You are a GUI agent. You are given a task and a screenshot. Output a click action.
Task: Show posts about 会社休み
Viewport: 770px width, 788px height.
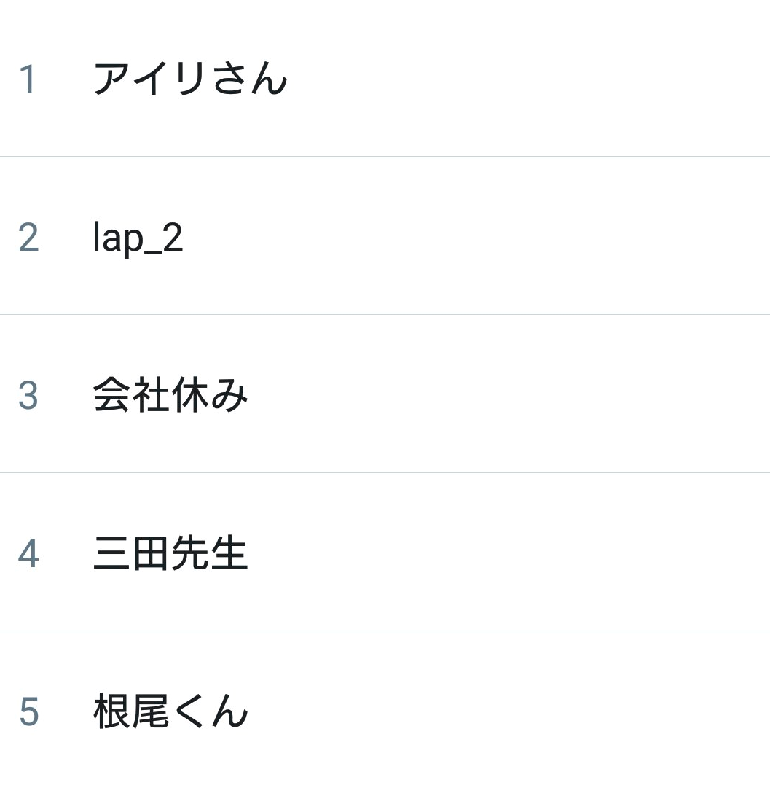point(170,395)
